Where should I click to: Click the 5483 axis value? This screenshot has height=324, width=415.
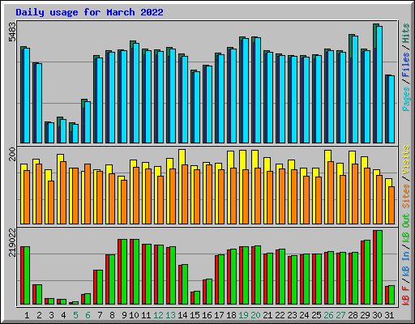click(x=12, y=32)
